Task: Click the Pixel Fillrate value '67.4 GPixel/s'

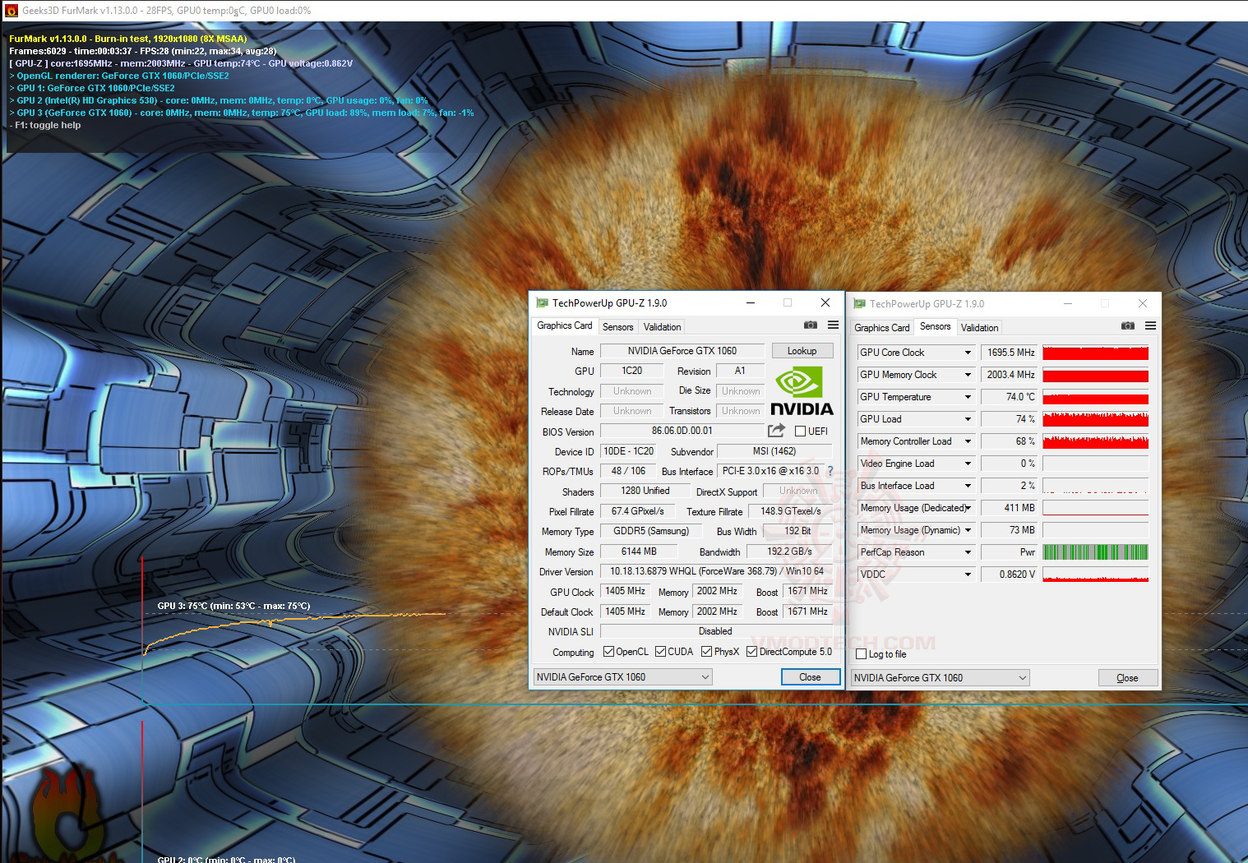Action: [x=638, y=511]
